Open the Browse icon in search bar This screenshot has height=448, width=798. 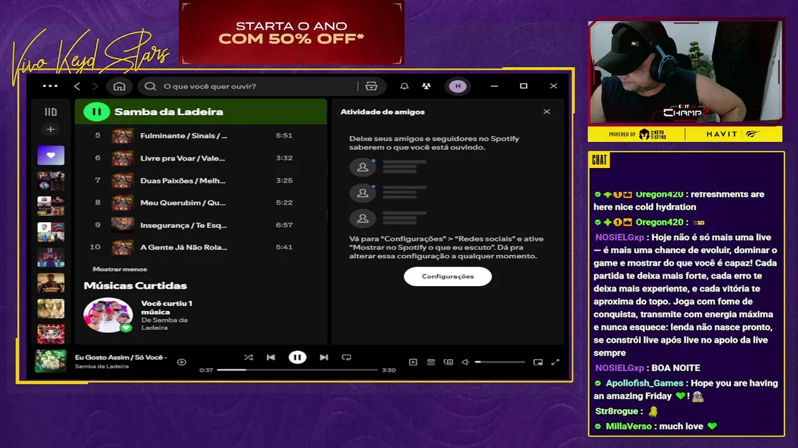tap(372, 86)
